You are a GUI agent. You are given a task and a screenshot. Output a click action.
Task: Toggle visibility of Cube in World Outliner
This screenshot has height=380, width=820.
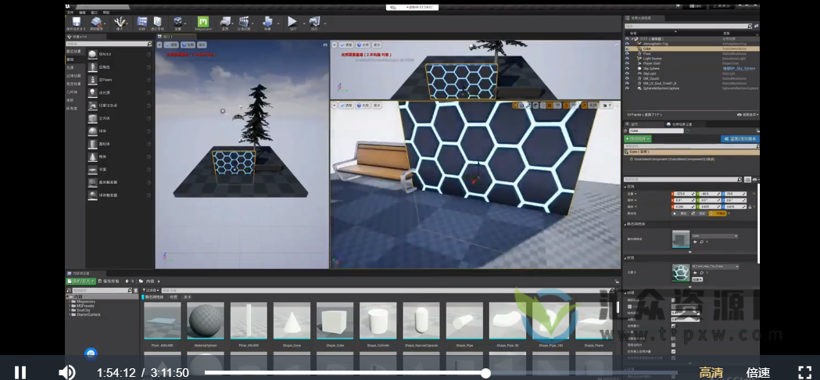coord(628,48)
